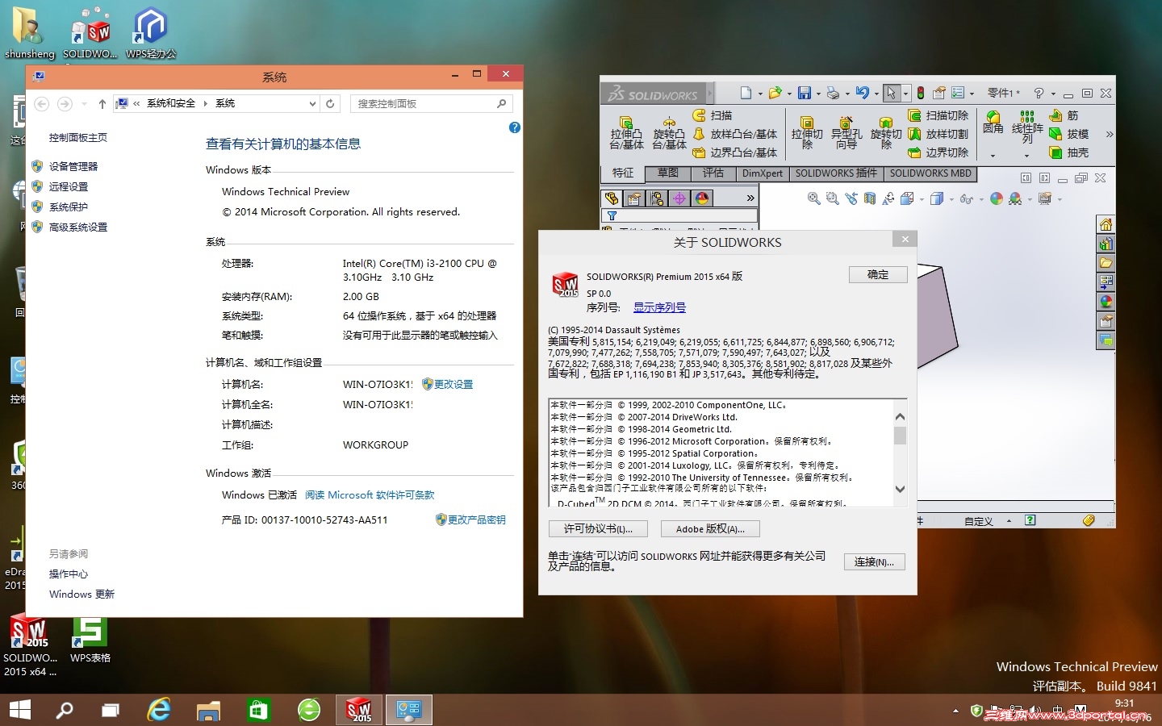Open 高级系统设置 advanced settings link
Image resolution: width=1162 pixels, height=726 pixels.
(x=78, y=227)
